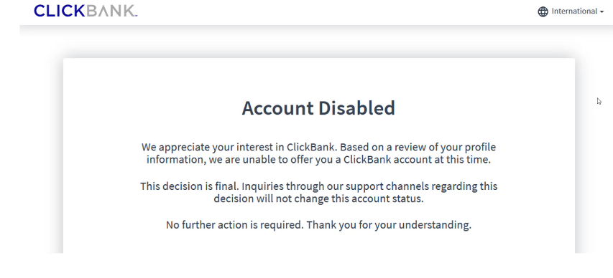
Task: Select the Account Disabled heading
Action: [x=318, y=108]
